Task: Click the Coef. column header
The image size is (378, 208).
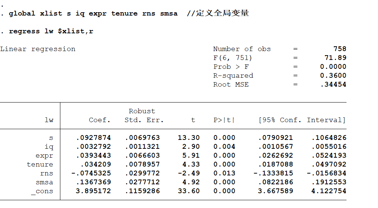Action: click(x=99, y=120)
